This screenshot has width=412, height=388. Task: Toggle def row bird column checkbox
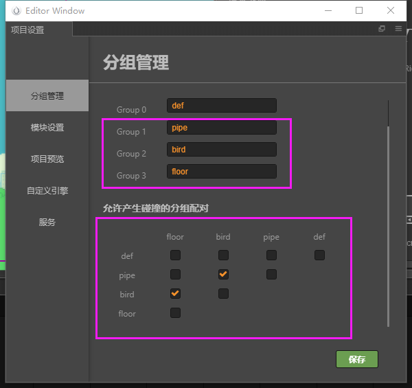coord(223,255)
